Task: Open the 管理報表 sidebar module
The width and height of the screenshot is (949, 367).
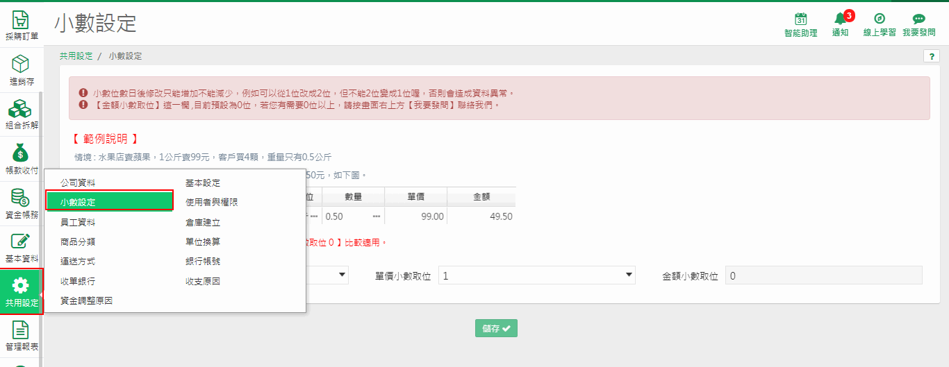Action: coord(21,336)
